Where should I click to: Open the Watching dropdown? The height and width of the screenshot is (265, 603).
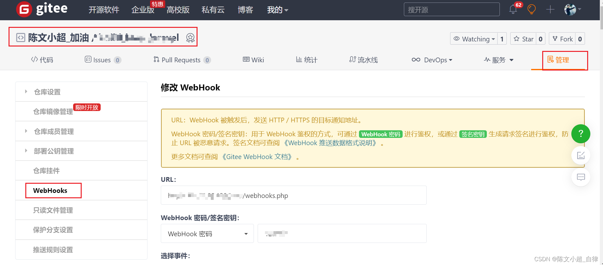click(474, 39)
